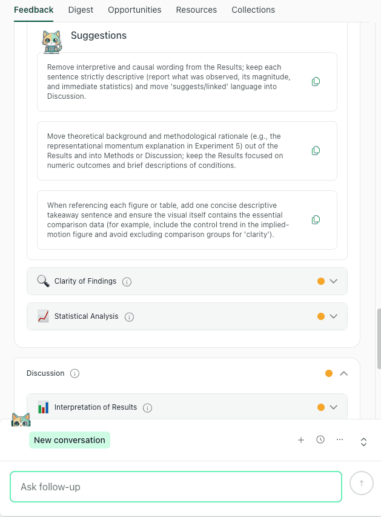View info tooltip for Clarity of Findings

point(127,281)
